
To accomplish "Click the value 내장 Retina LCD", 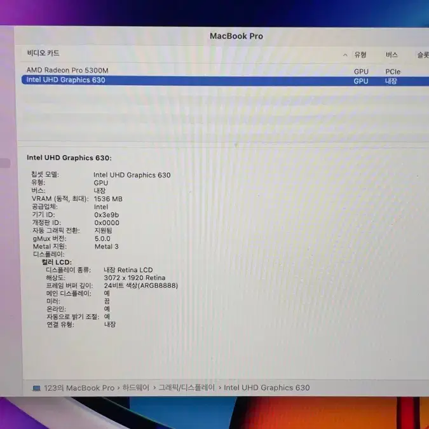I will coord(128,270).
